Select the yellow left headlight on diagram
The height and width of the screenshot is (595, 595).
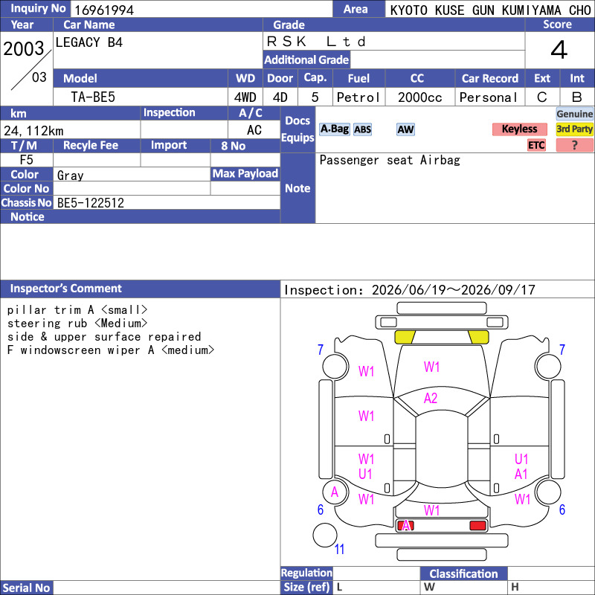[x=405, y=337]
